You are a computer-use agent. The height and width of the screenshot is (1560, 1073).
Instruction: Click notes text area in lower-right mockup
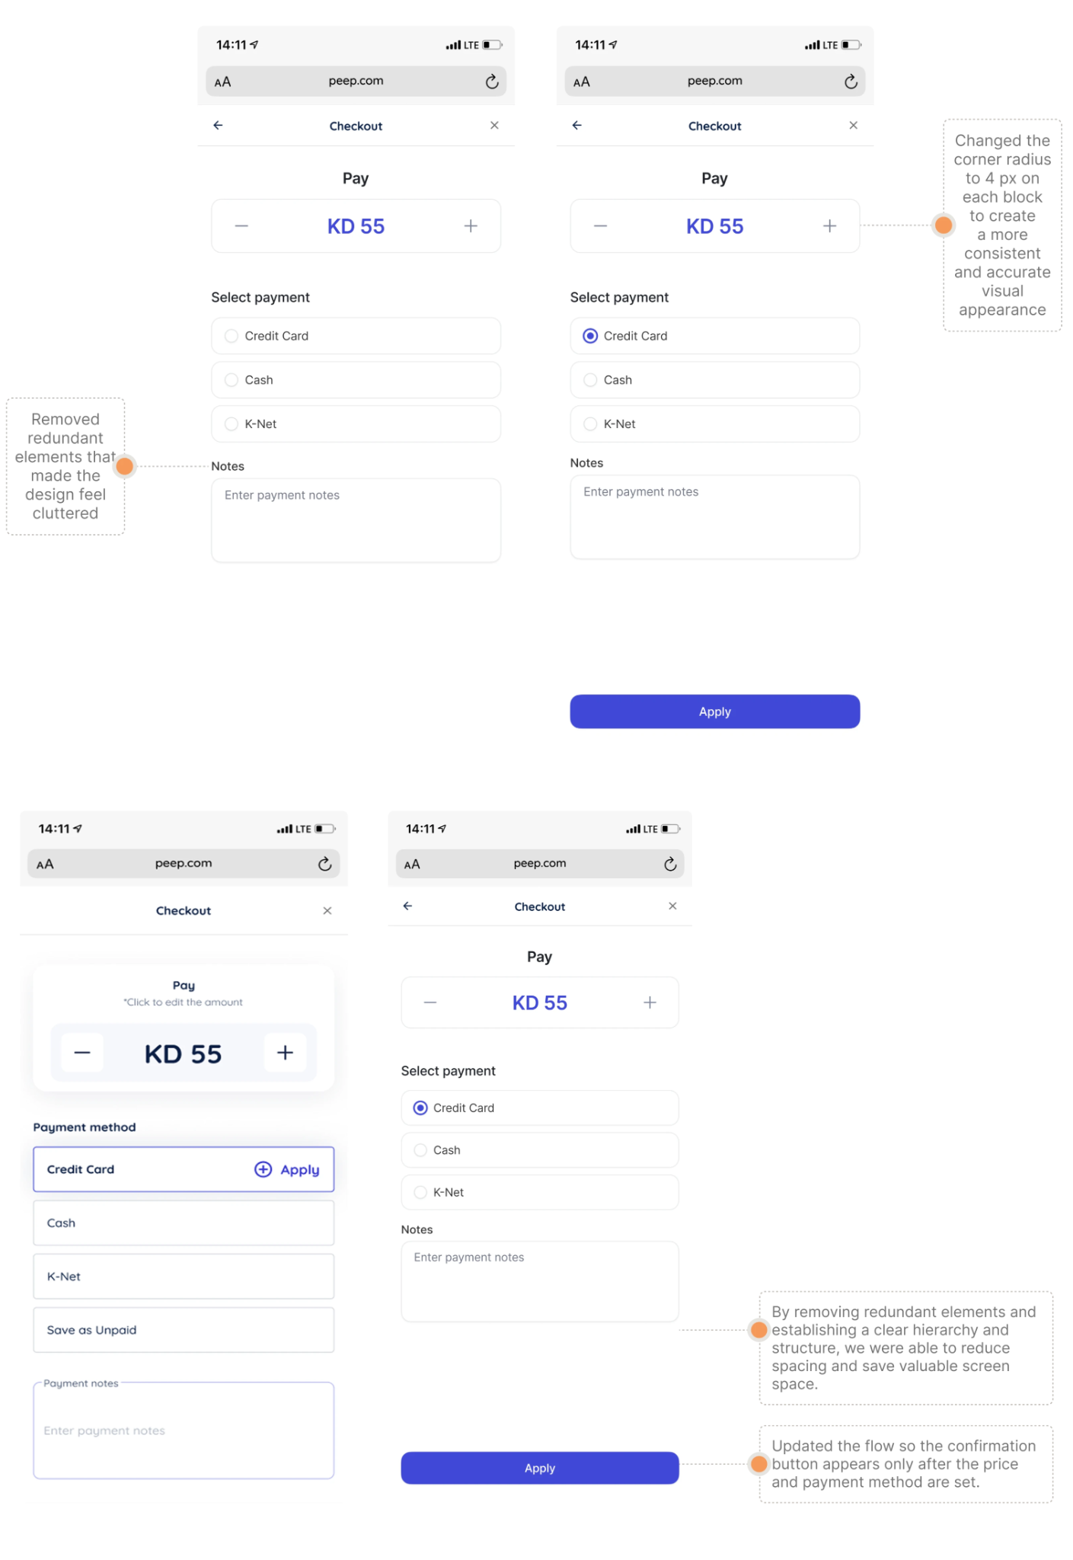click(540, 1281)
